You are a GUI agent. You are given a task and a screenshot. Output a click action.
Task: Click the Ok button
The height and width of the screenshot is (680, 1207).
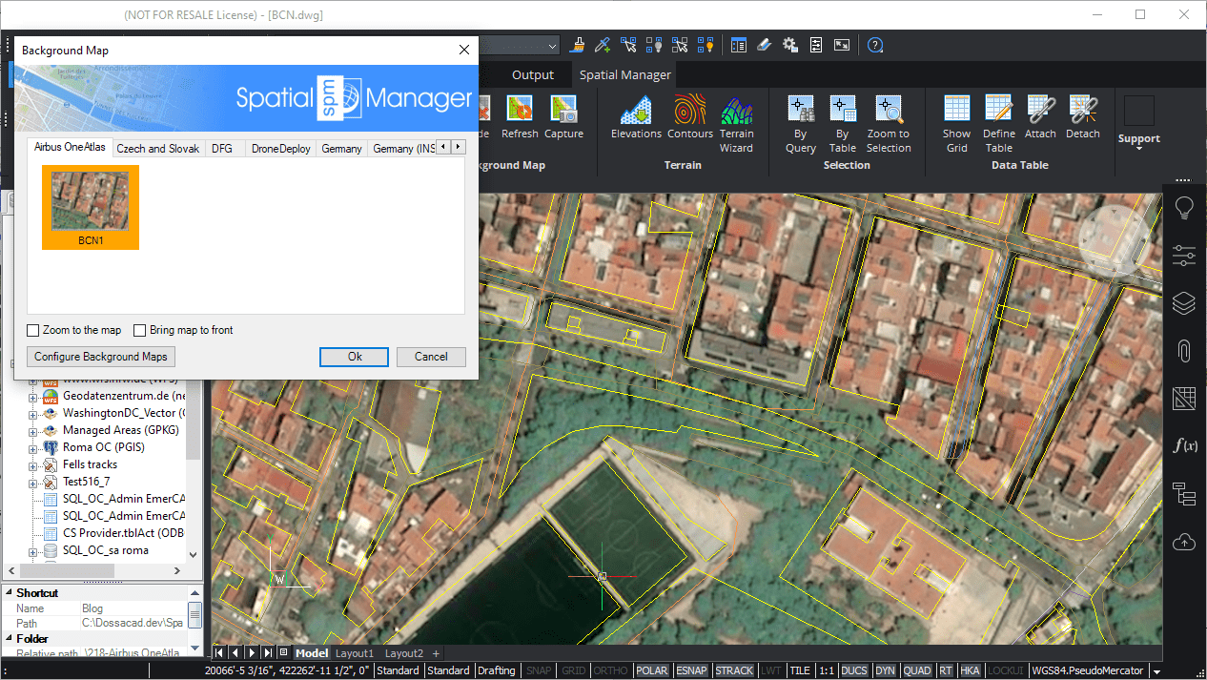tap(355, 357)
